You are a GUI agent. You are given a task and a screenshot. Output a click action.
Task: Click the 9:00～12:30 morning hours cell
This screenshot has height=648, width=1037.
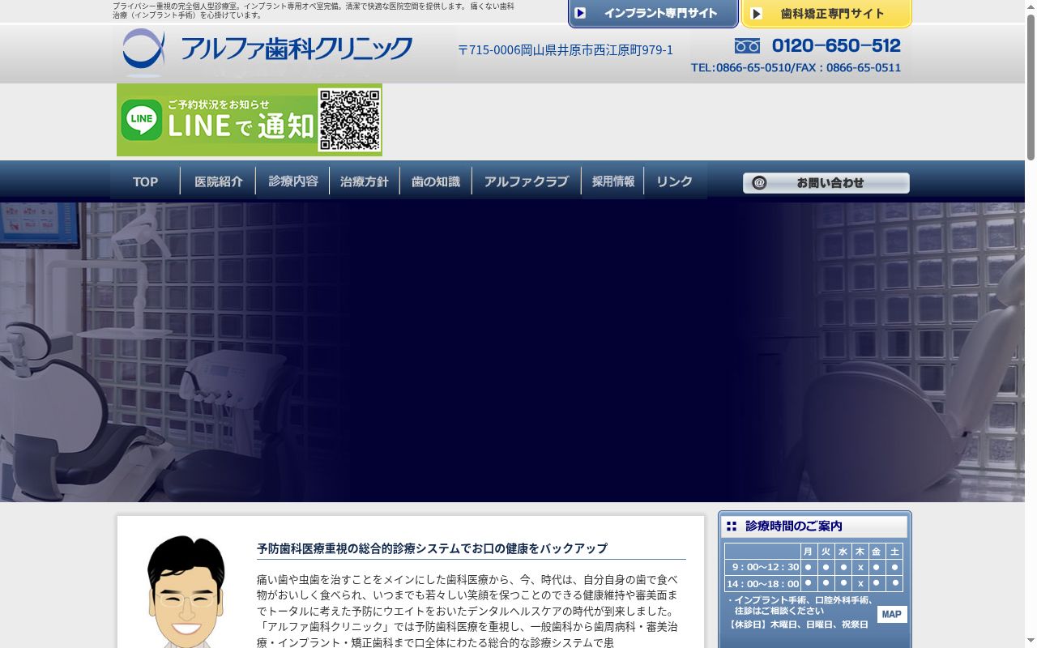coord(762,567)
